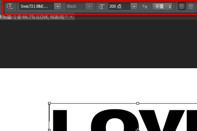Click the anti-aliasing aa icon
Screen dimensions: 197x131
click(144, 6)
